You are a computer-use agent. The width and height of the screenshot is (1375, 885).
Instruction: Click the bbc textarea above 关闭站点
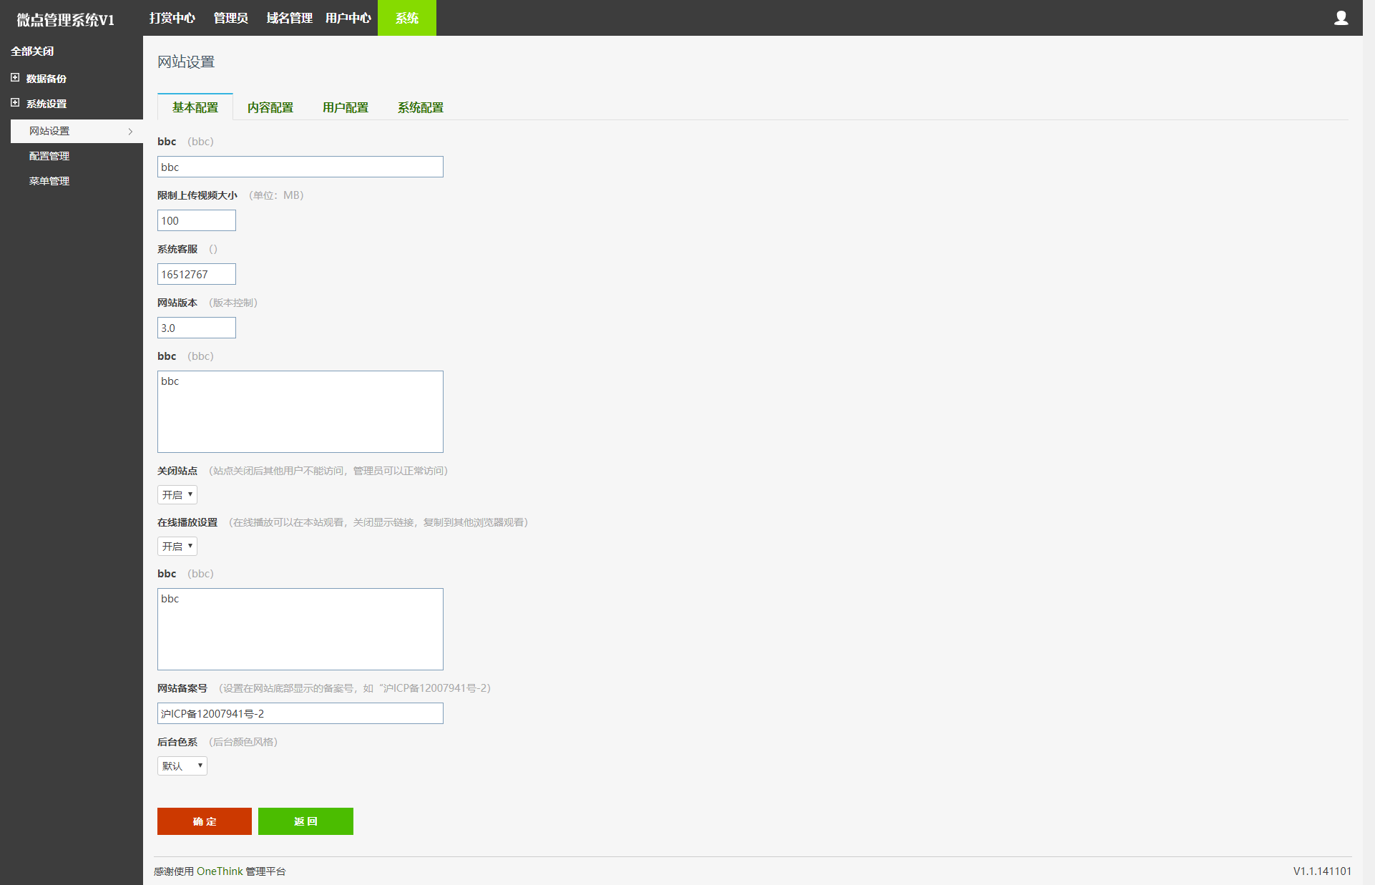tap(300, 411)
